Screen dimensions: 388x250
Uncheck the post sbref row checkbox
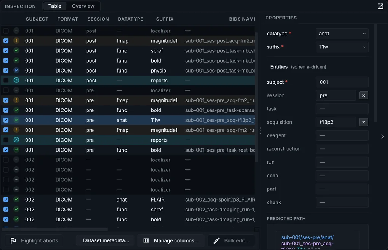click(6, 50)
